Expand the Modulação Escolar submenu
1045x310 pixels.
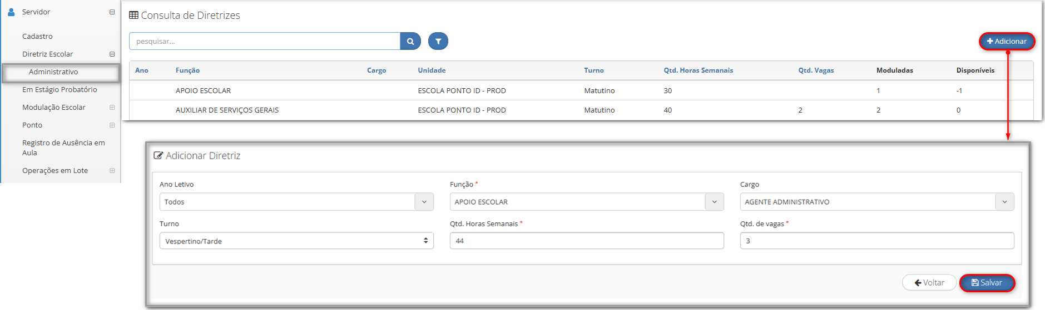coord(112,107)
